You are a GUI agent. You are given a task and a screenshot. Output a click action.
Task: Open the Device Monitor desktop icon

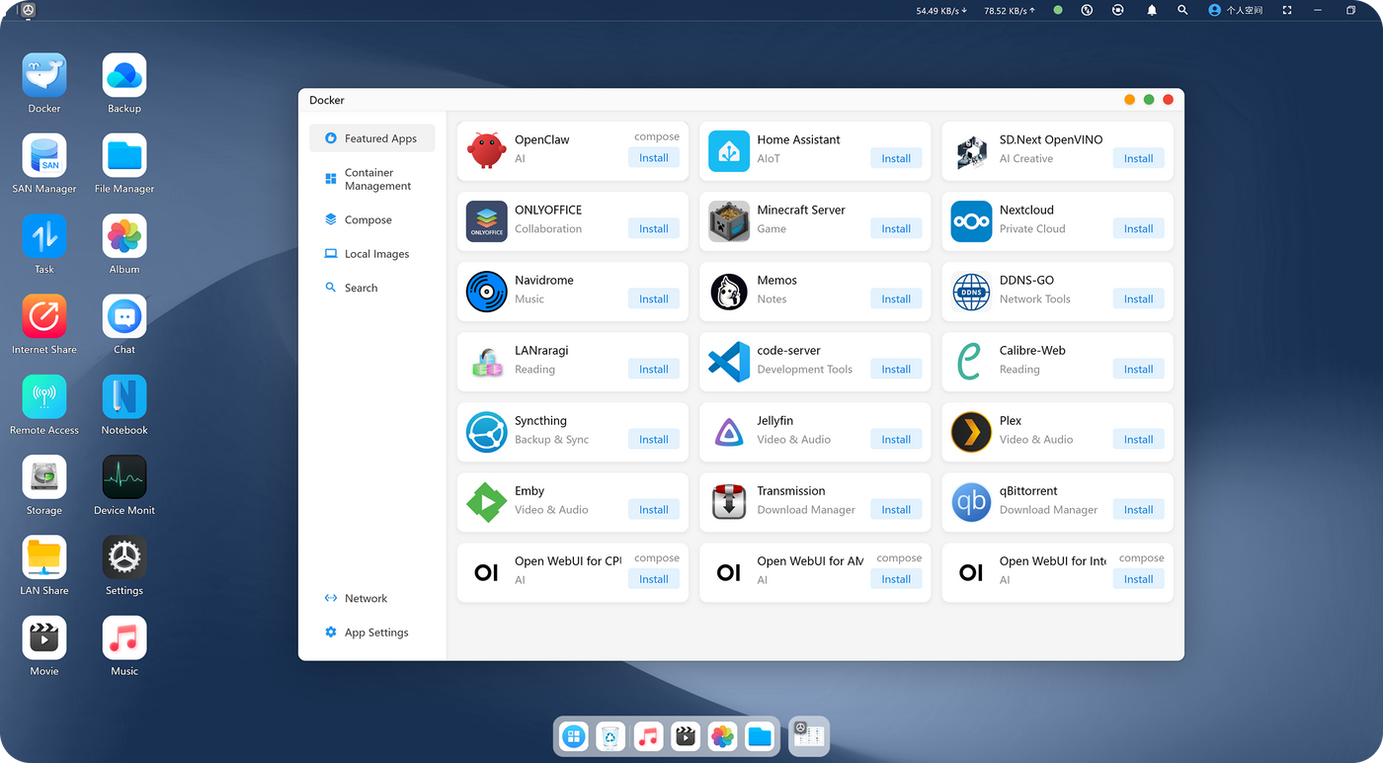[124, 477]
